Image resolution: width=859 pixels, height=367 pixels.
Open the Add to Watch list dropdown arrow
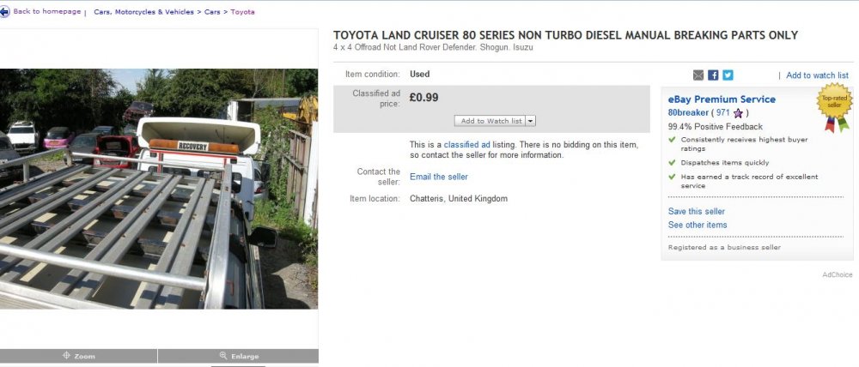[x=531, y=121]
